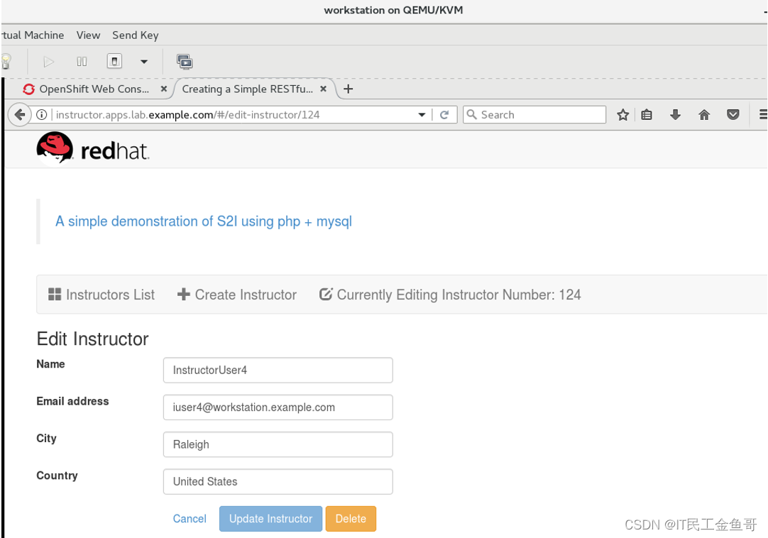Click the Cancel link
Image resolution: width=768 pixels, height=538 pixels.
coord(190,518)
